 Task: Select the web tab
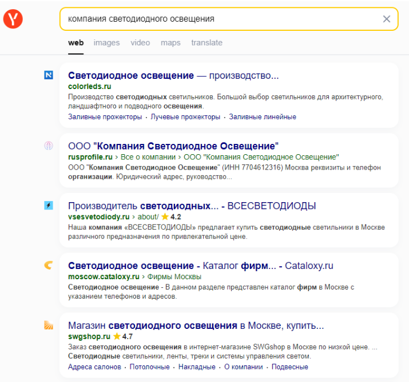(x=76, y=42)
